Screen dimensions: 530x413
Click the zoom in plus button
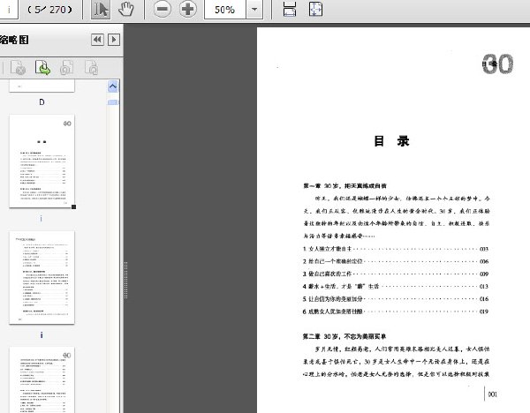[187, 9]
